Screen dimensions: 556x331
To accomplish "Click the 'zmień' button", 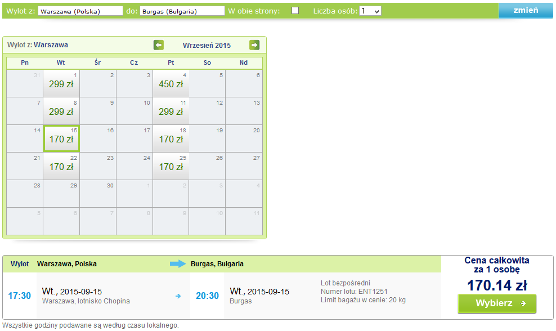I will click(526, 10).
